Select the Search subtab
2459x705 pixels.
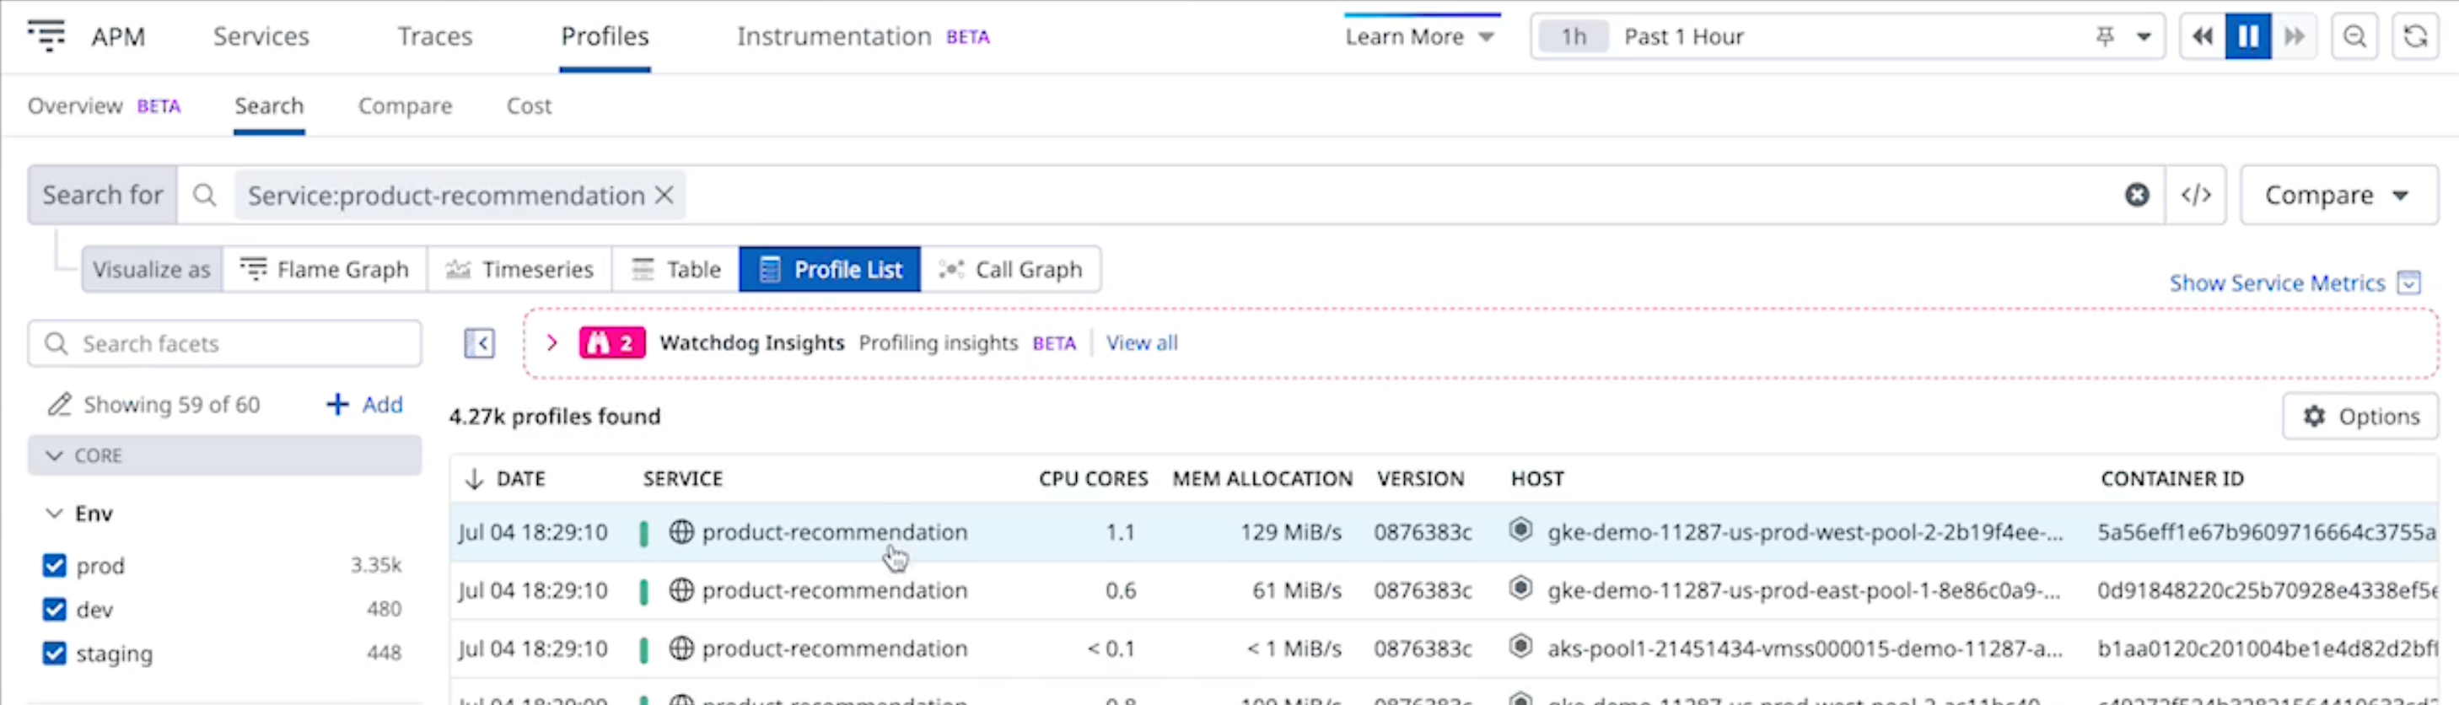coord(269,106)
